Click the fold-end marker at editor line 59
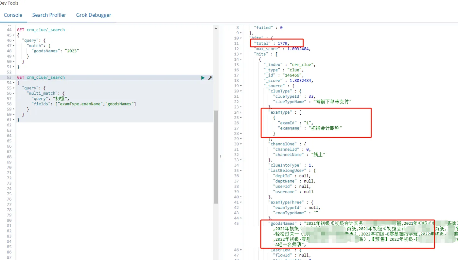 [13, 109]
